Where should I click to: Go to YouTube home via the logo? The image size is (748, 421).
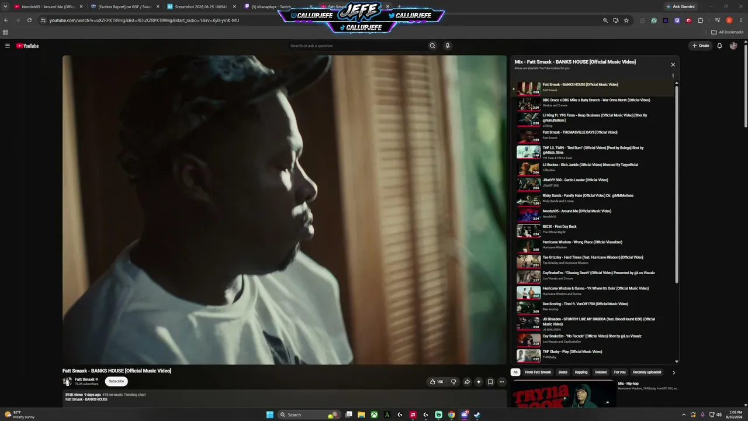(x=27, y=46)
